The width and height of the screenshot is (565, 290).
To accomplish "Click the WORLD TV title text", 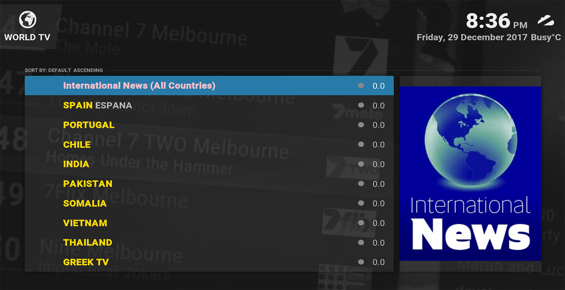I will 27,37.
